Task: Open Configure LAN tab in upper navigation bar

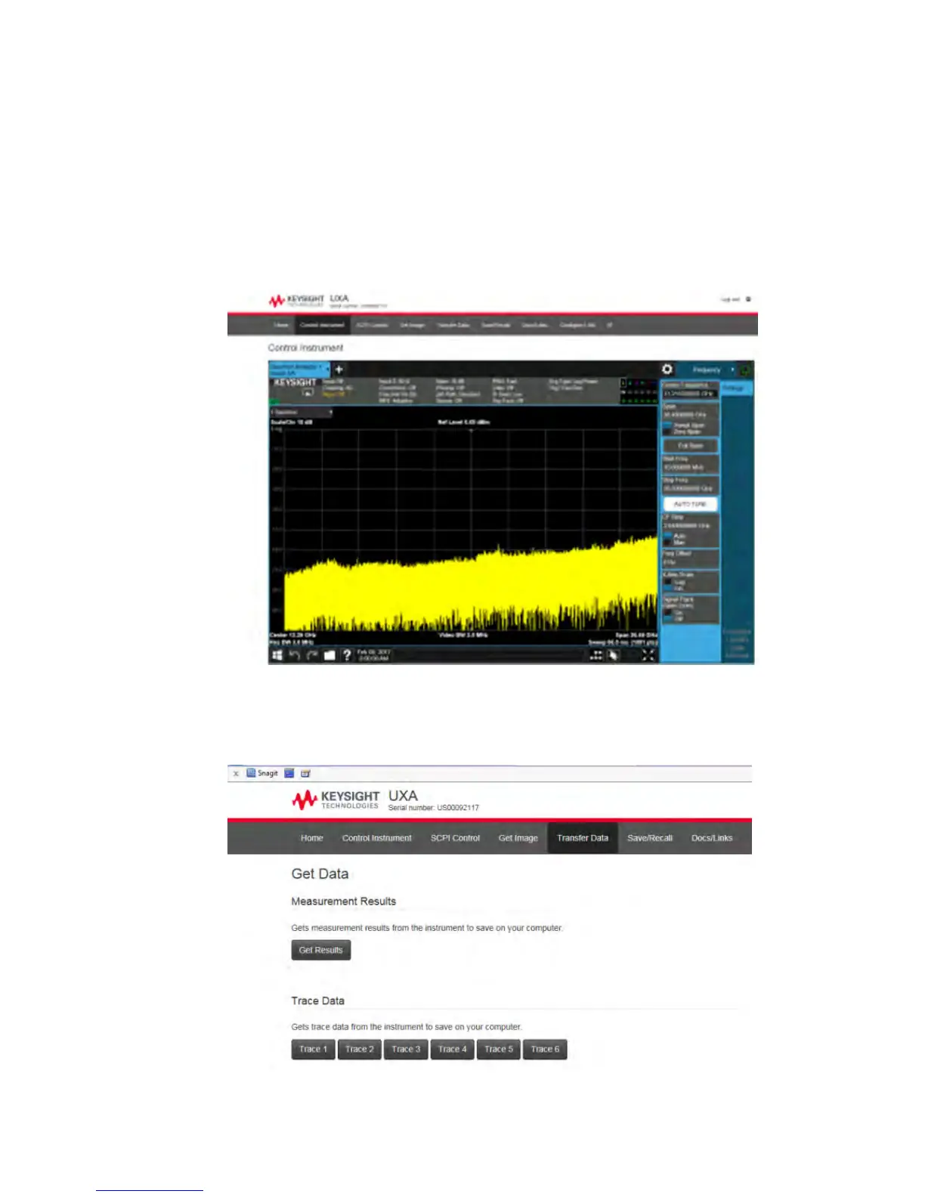Action: [578, 325]
